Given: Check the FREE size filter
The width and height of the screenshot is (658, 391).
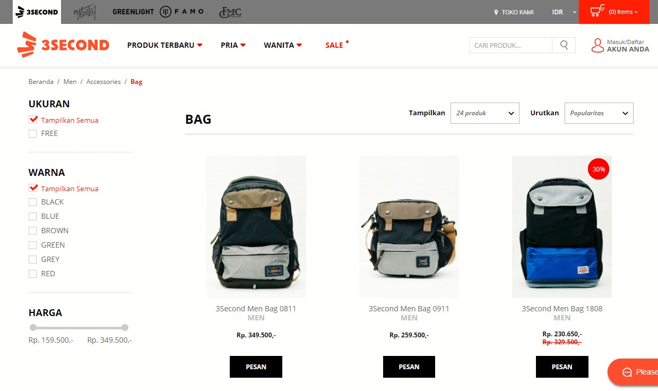Looking at the screenshot, I should tap(33, 134).
